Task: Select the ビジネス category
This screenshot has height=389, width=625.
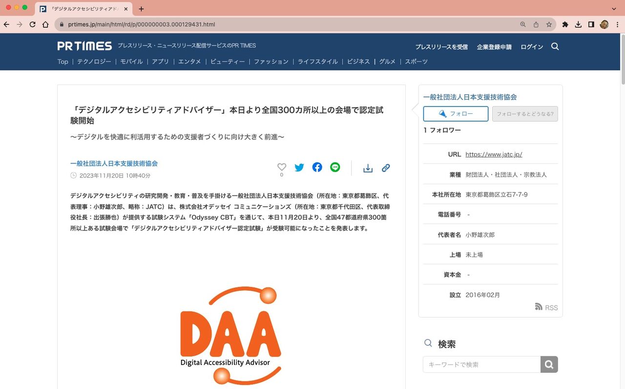Action: coord(358,62)
